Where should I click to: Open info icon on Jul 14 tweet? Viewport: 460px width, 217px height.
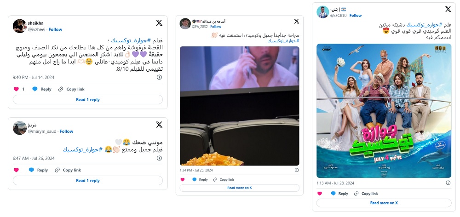(x=159, y=77)
